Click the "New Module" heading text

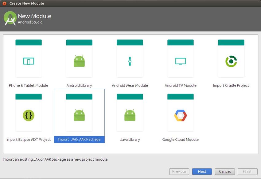34,16
